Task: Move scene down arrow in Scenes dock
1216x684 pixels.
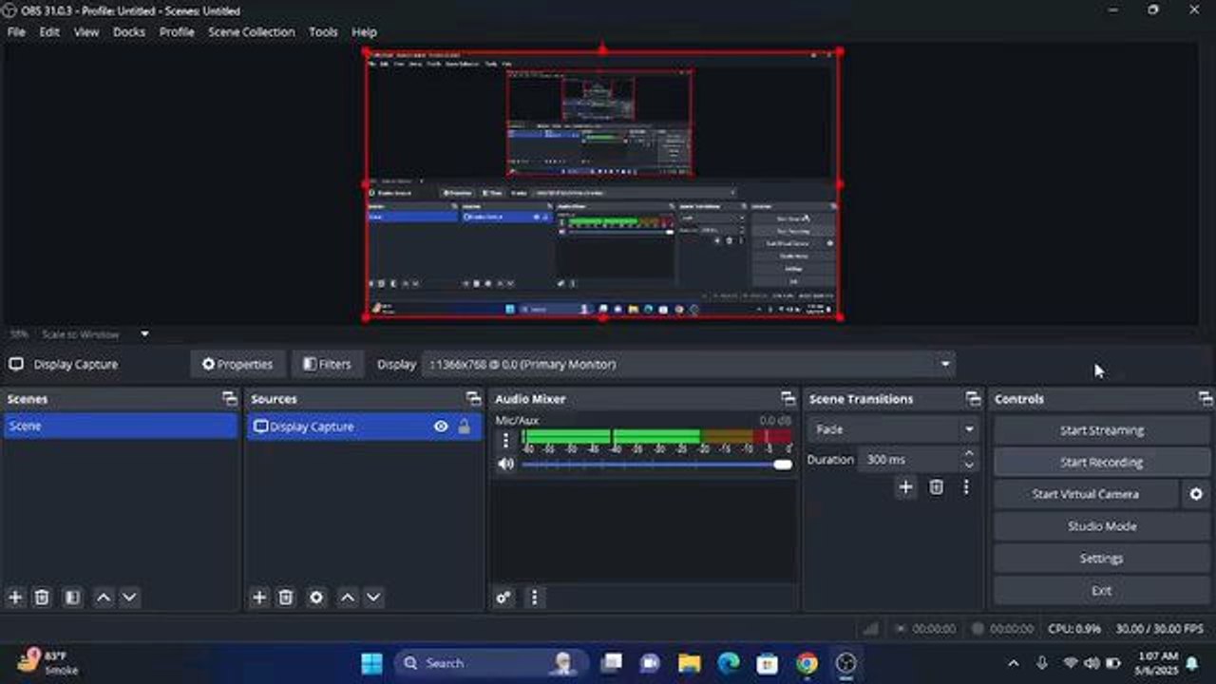Action: pyautogui.click(x=129, y=598)
